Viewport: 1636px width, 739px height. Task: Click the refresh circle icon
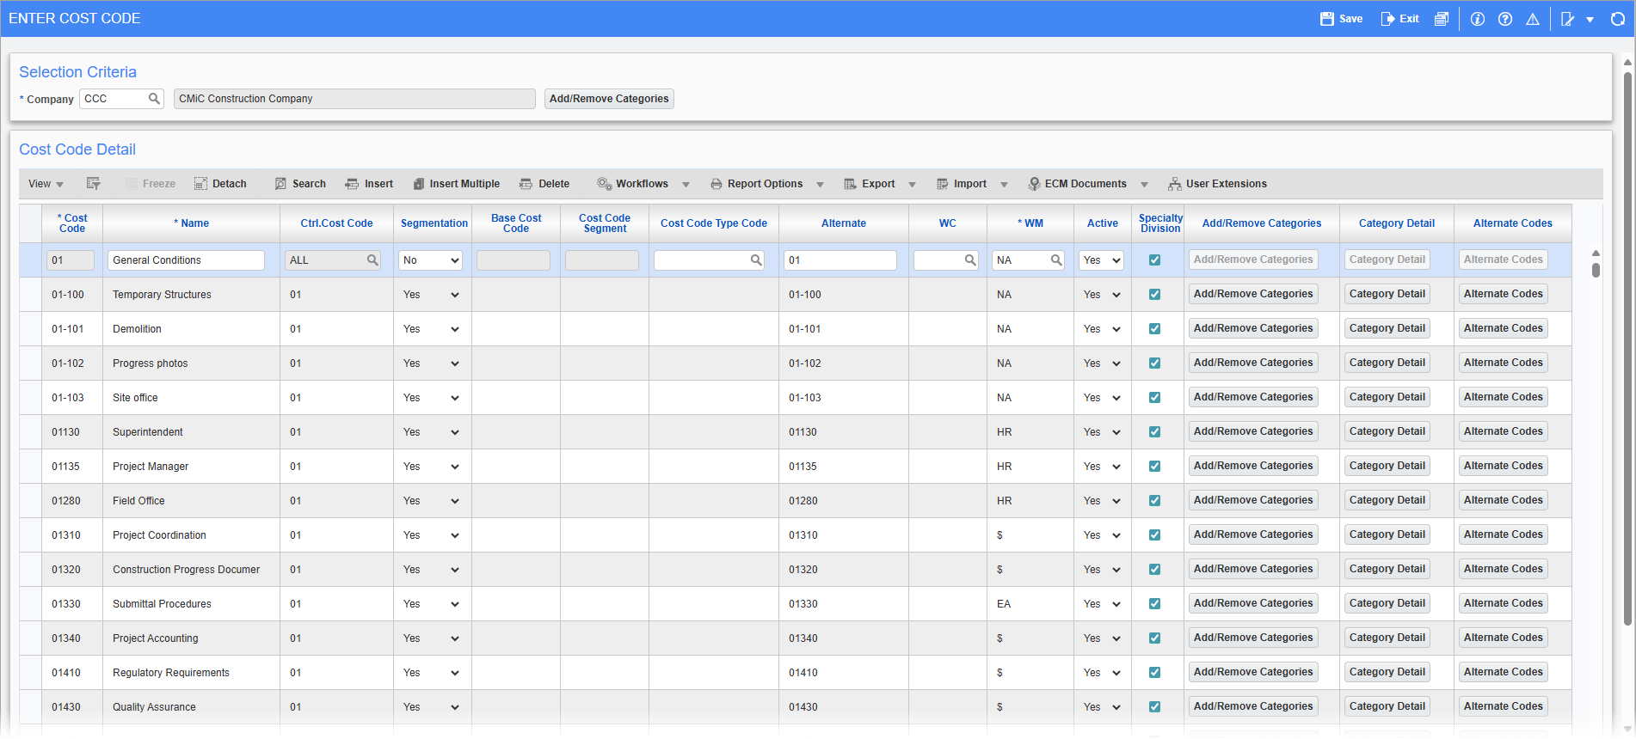(1617, 19)
